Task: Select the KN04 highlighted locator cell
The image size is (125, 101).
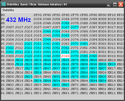Action: tap(102, 81)
